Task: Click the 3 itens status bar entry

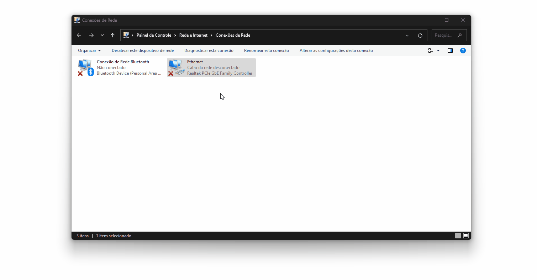Action: (83, 236)
